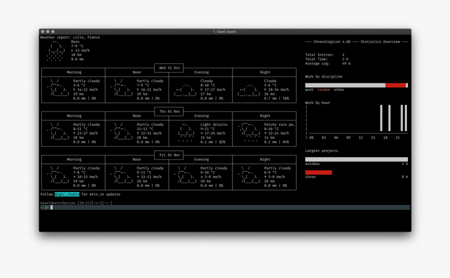This screenshot has width=450, height=278.
Task: Click the terminal title Gaeel (bash)
Action: (x=224, y=31)
